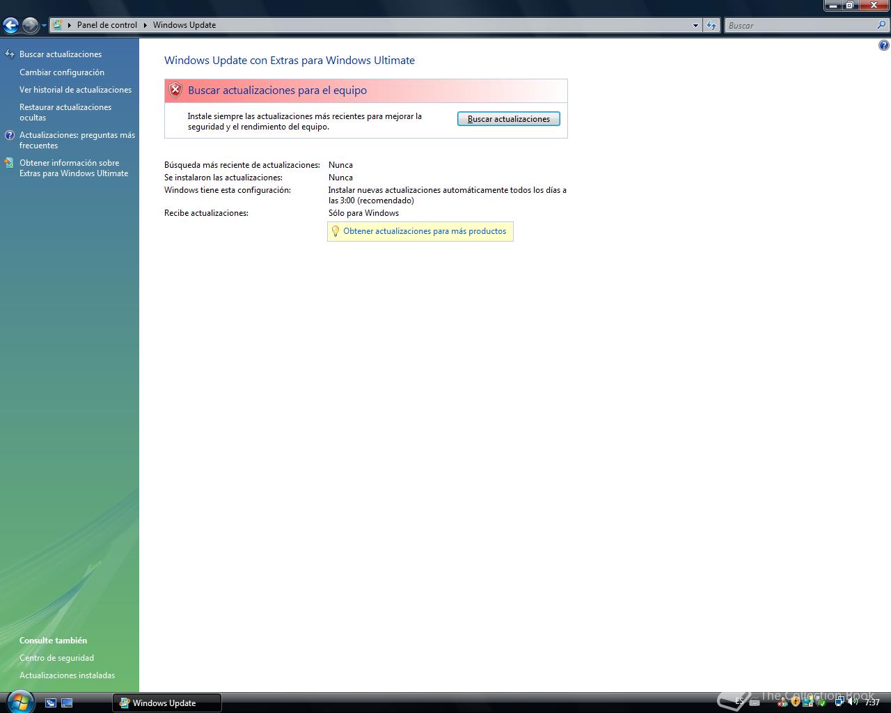Open address bar history dropdown

695,26
